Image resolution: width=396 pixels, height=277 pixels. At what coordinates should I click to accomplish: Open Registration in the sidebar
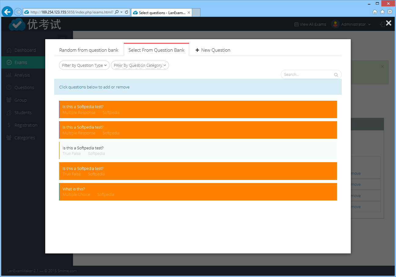[x=26, y=125]
